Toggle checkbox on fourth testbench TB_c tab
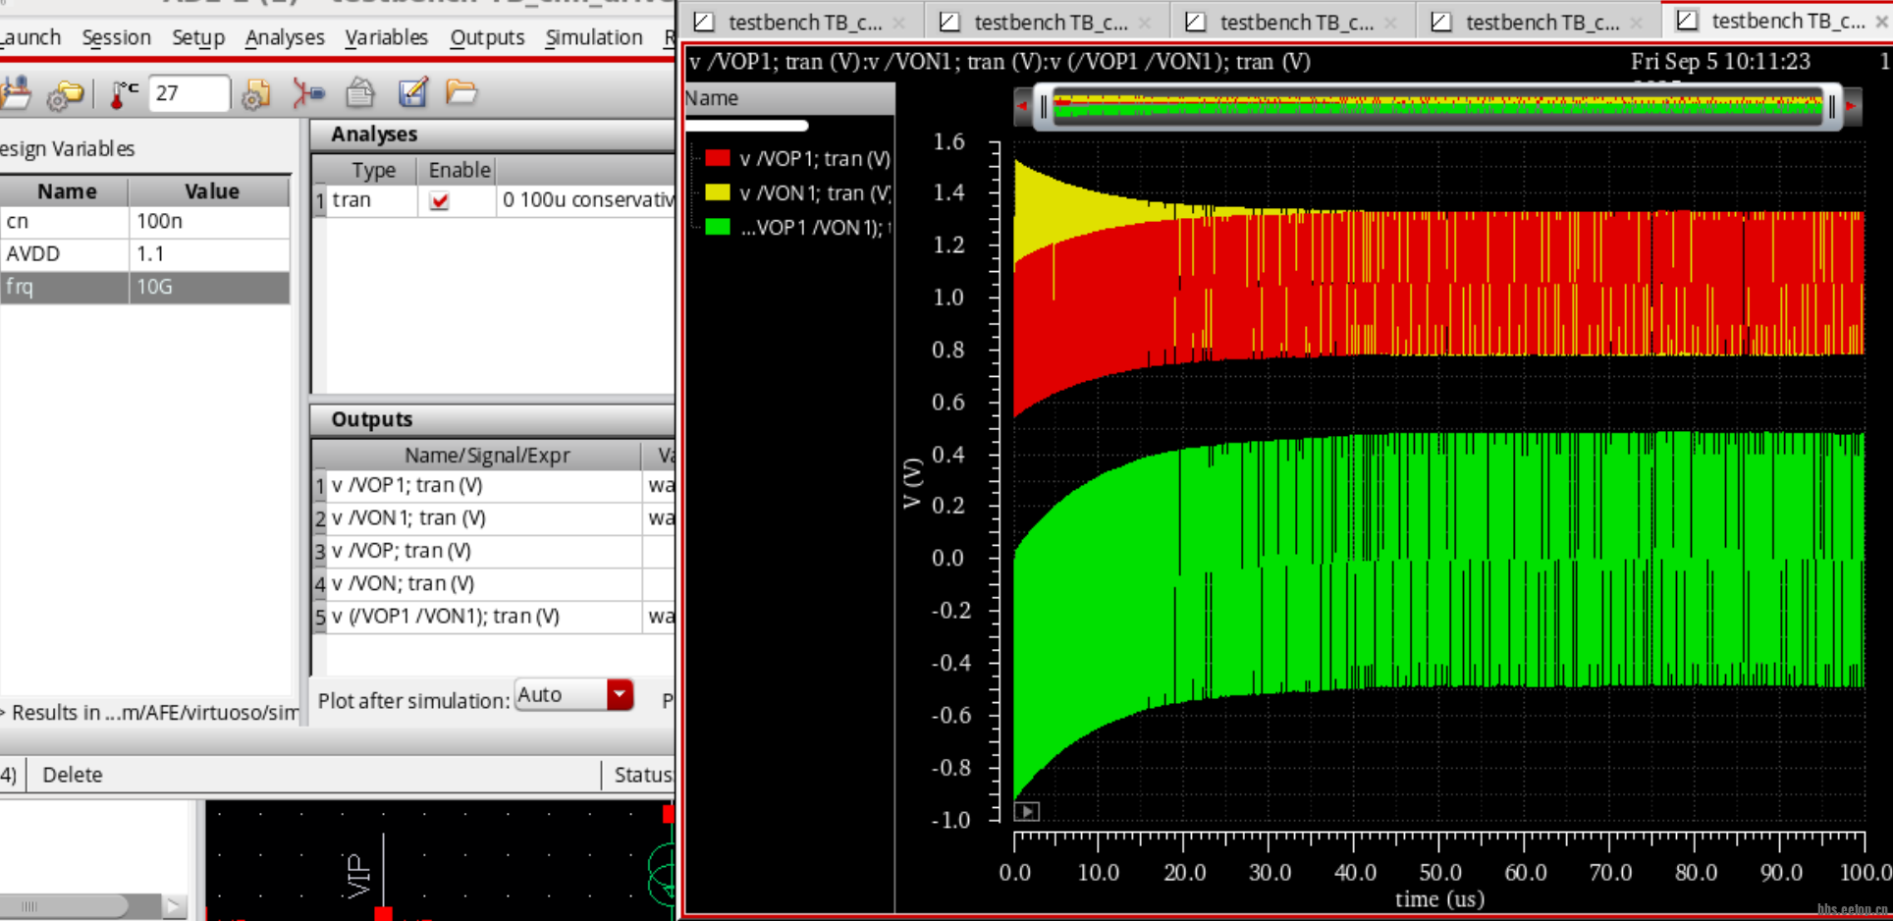 coord(1440,22)
